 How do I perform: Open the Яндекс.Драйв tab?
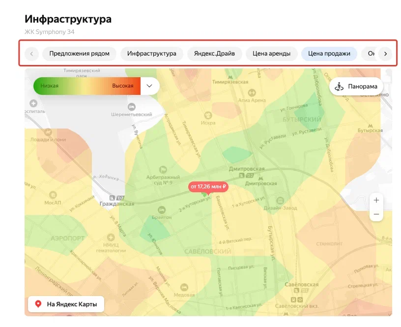[x=214, y=54]
